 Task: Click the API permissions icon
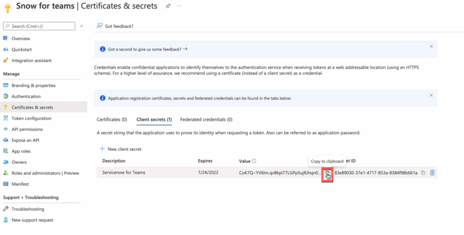click(x=5, y=129)
